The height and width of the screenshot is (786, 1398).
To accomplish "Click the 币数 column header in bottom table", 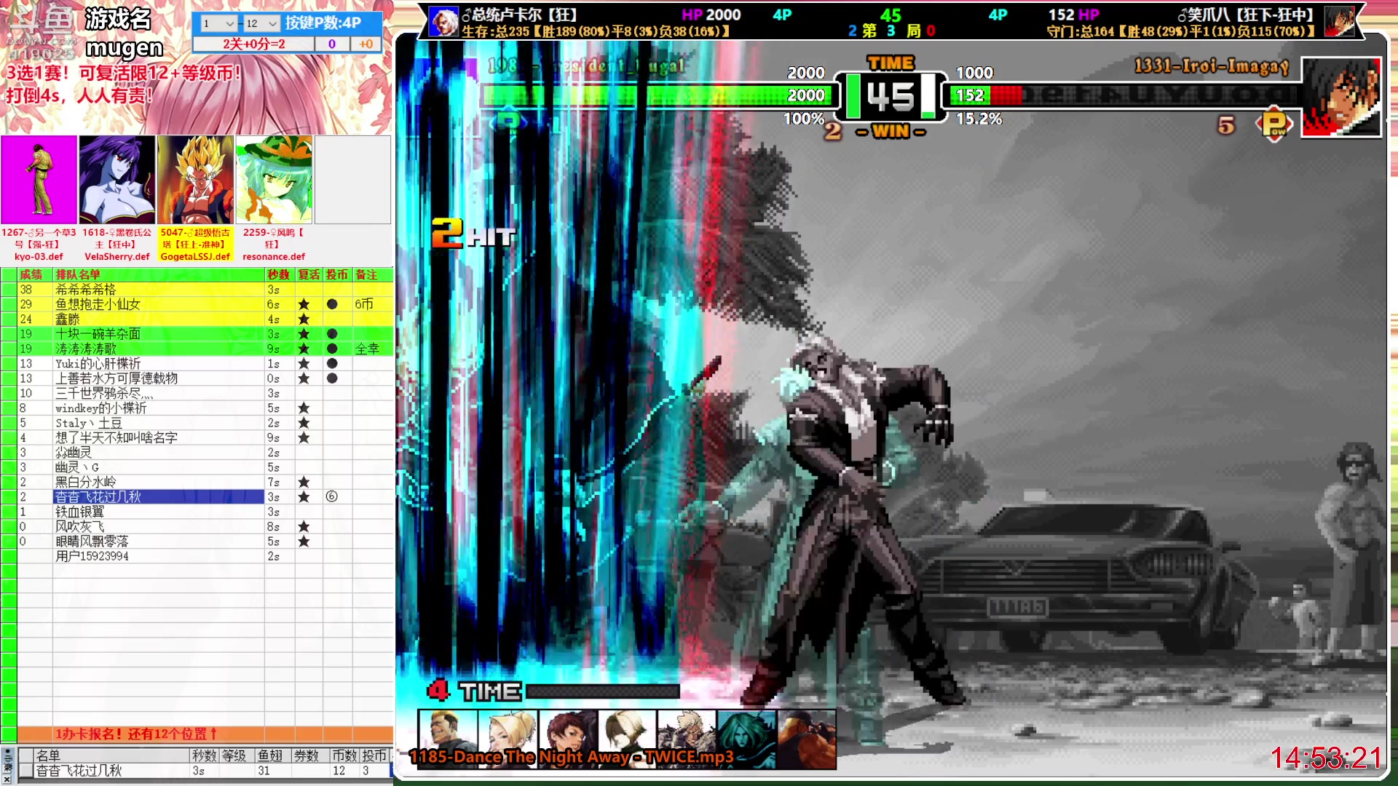I will (x=344, y=755).
